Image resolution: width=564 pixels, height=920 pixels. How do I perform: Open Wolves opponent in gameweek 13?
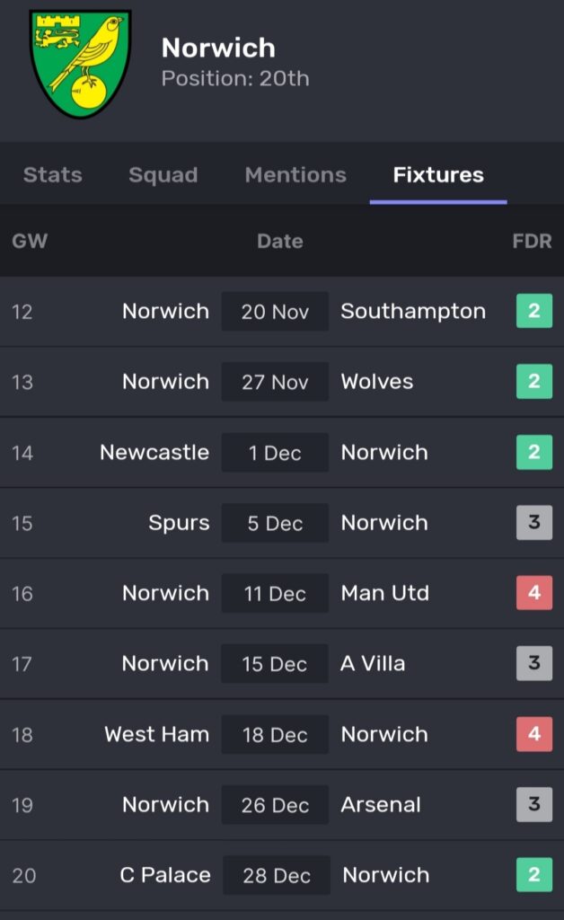point(377,382)
